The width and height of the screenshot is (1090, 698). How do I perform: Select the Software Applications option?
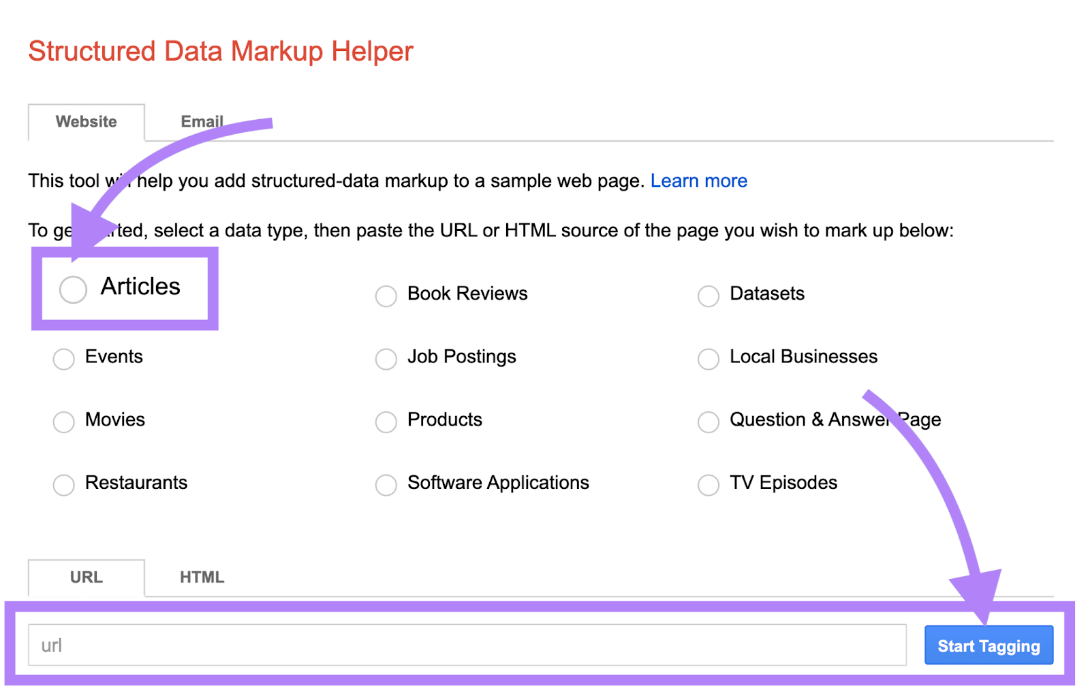pyautogui.click(x=386, y=485)
